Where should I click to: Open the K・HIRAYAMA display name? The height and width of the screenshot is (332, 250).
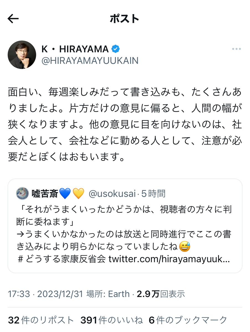(75, 49)
